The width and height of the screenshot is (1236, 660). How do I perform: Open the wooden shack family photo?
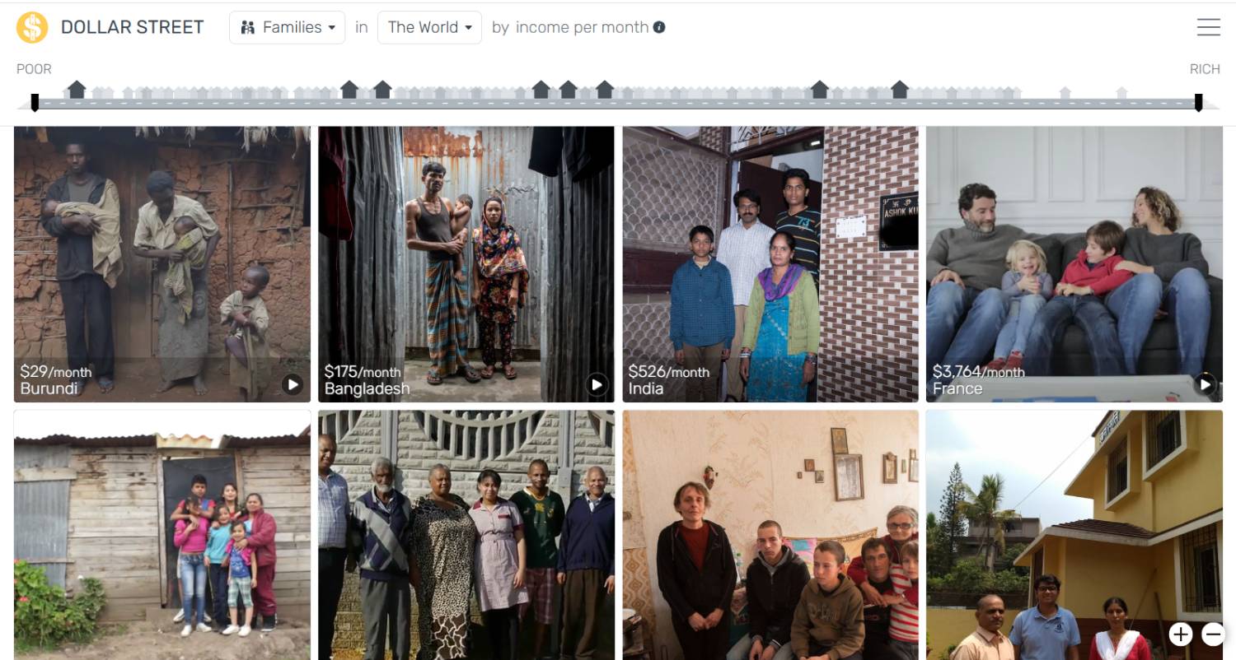pos(162,535)
